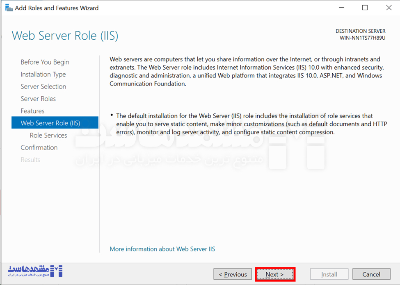Viewport: 400px width, 285px height.
Task: Click the Next button
Action: click(275, 274)
